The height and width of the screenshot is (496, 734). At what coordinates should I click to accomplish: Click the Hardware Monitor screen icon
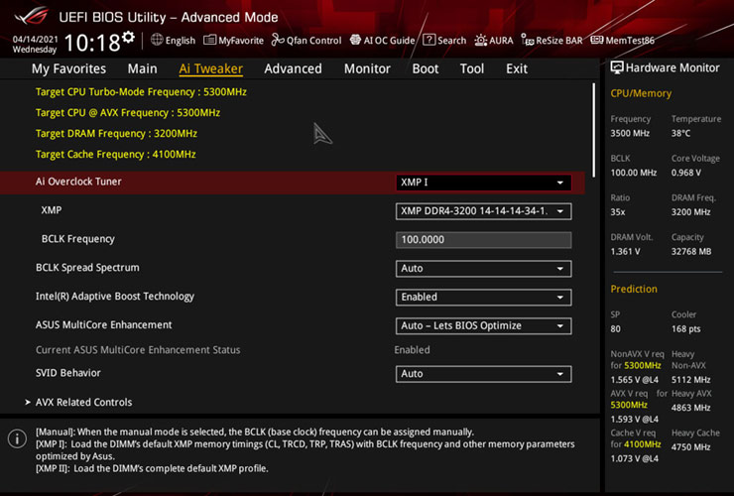point(617,67)
